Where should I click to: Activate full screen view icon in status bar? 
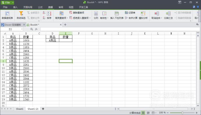point(153,113)
